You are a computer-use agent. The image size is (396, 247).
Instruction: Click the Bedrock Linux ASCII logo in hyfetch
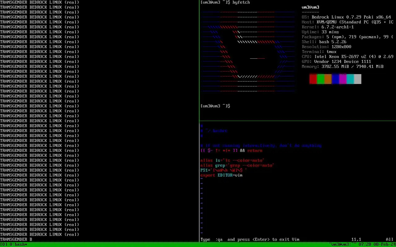(247, 52)
